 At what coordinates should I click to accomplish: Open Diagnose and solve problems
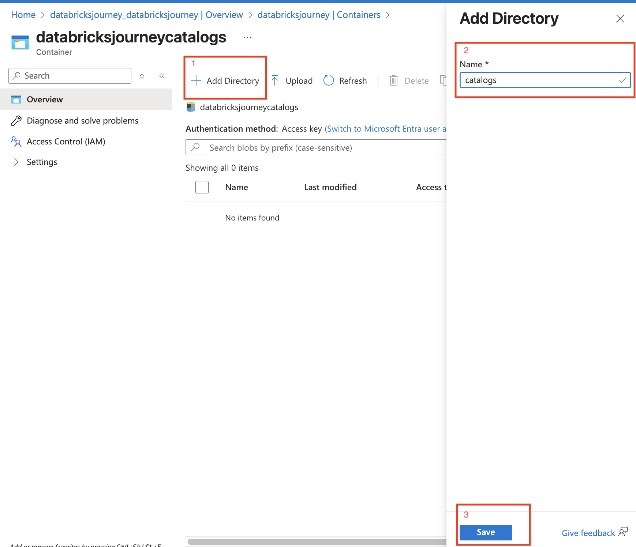pos(82,121)
